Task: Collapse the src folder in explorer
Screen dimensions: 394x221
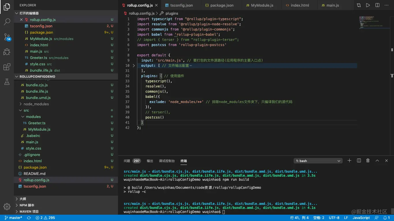Action: pyautogui.click(x=26, y=110)
